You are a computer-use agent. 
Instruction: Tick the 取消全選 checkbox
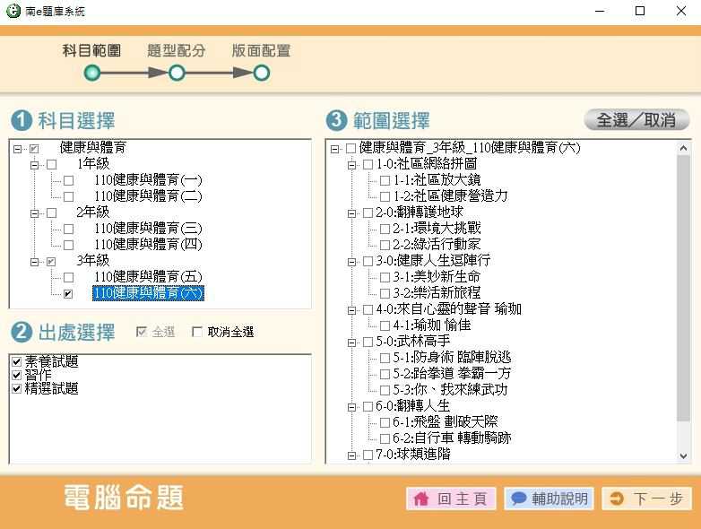(x=196, y=332)
